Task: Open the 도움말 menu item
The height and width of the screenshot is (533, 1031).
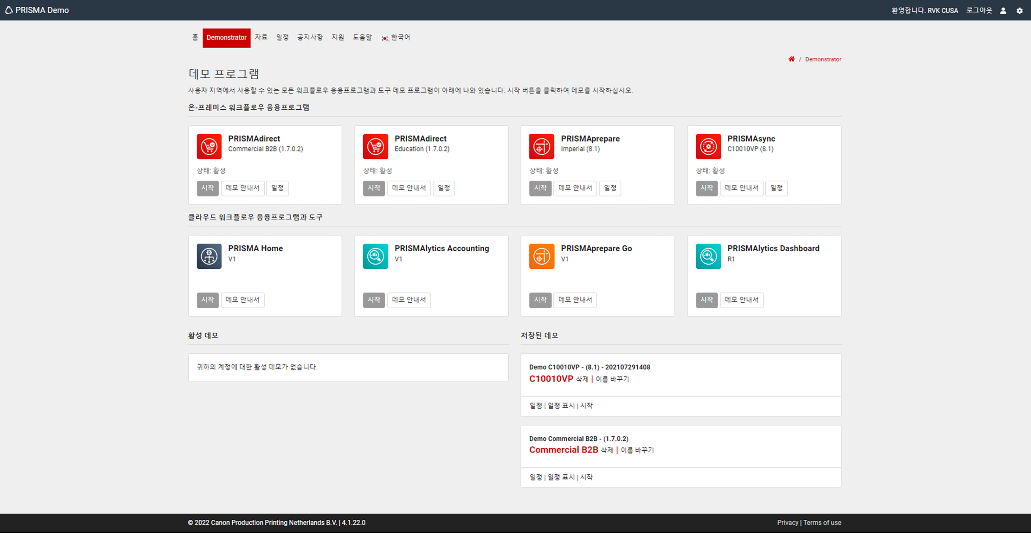Action: point(362,38)
